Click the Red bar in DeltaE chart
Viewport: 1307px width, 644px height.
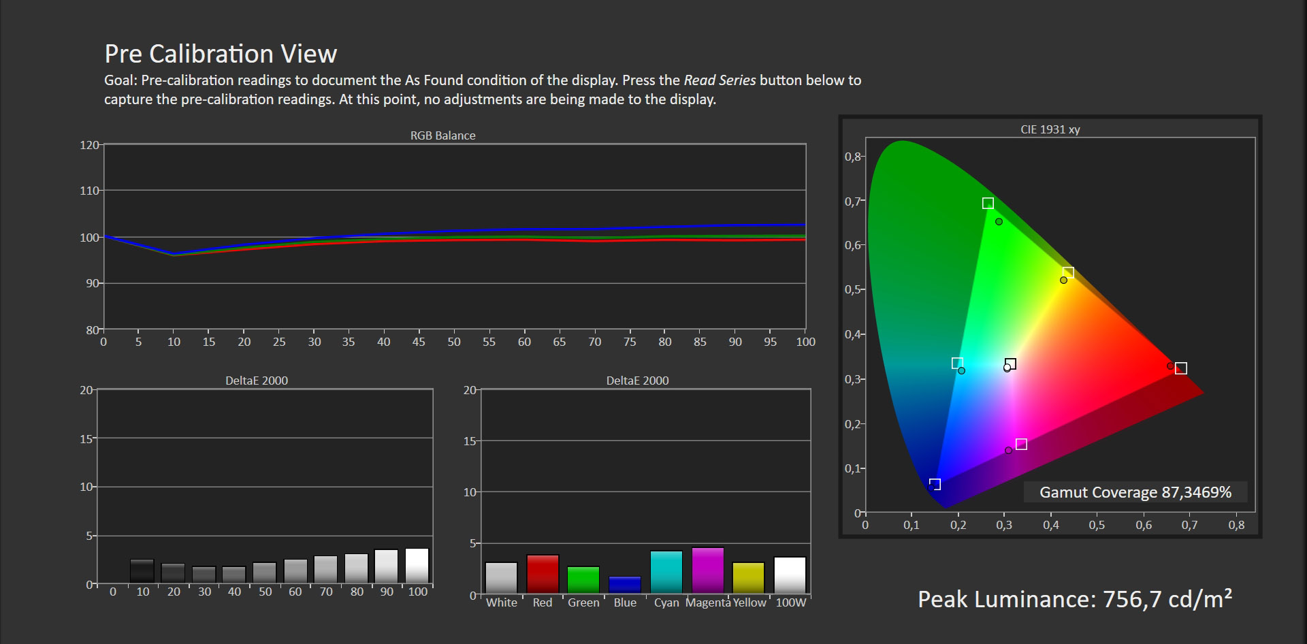tap(543, 574)
